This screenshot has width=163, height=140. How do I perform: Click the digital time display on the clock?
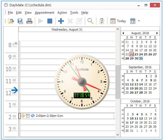(82, 95)
